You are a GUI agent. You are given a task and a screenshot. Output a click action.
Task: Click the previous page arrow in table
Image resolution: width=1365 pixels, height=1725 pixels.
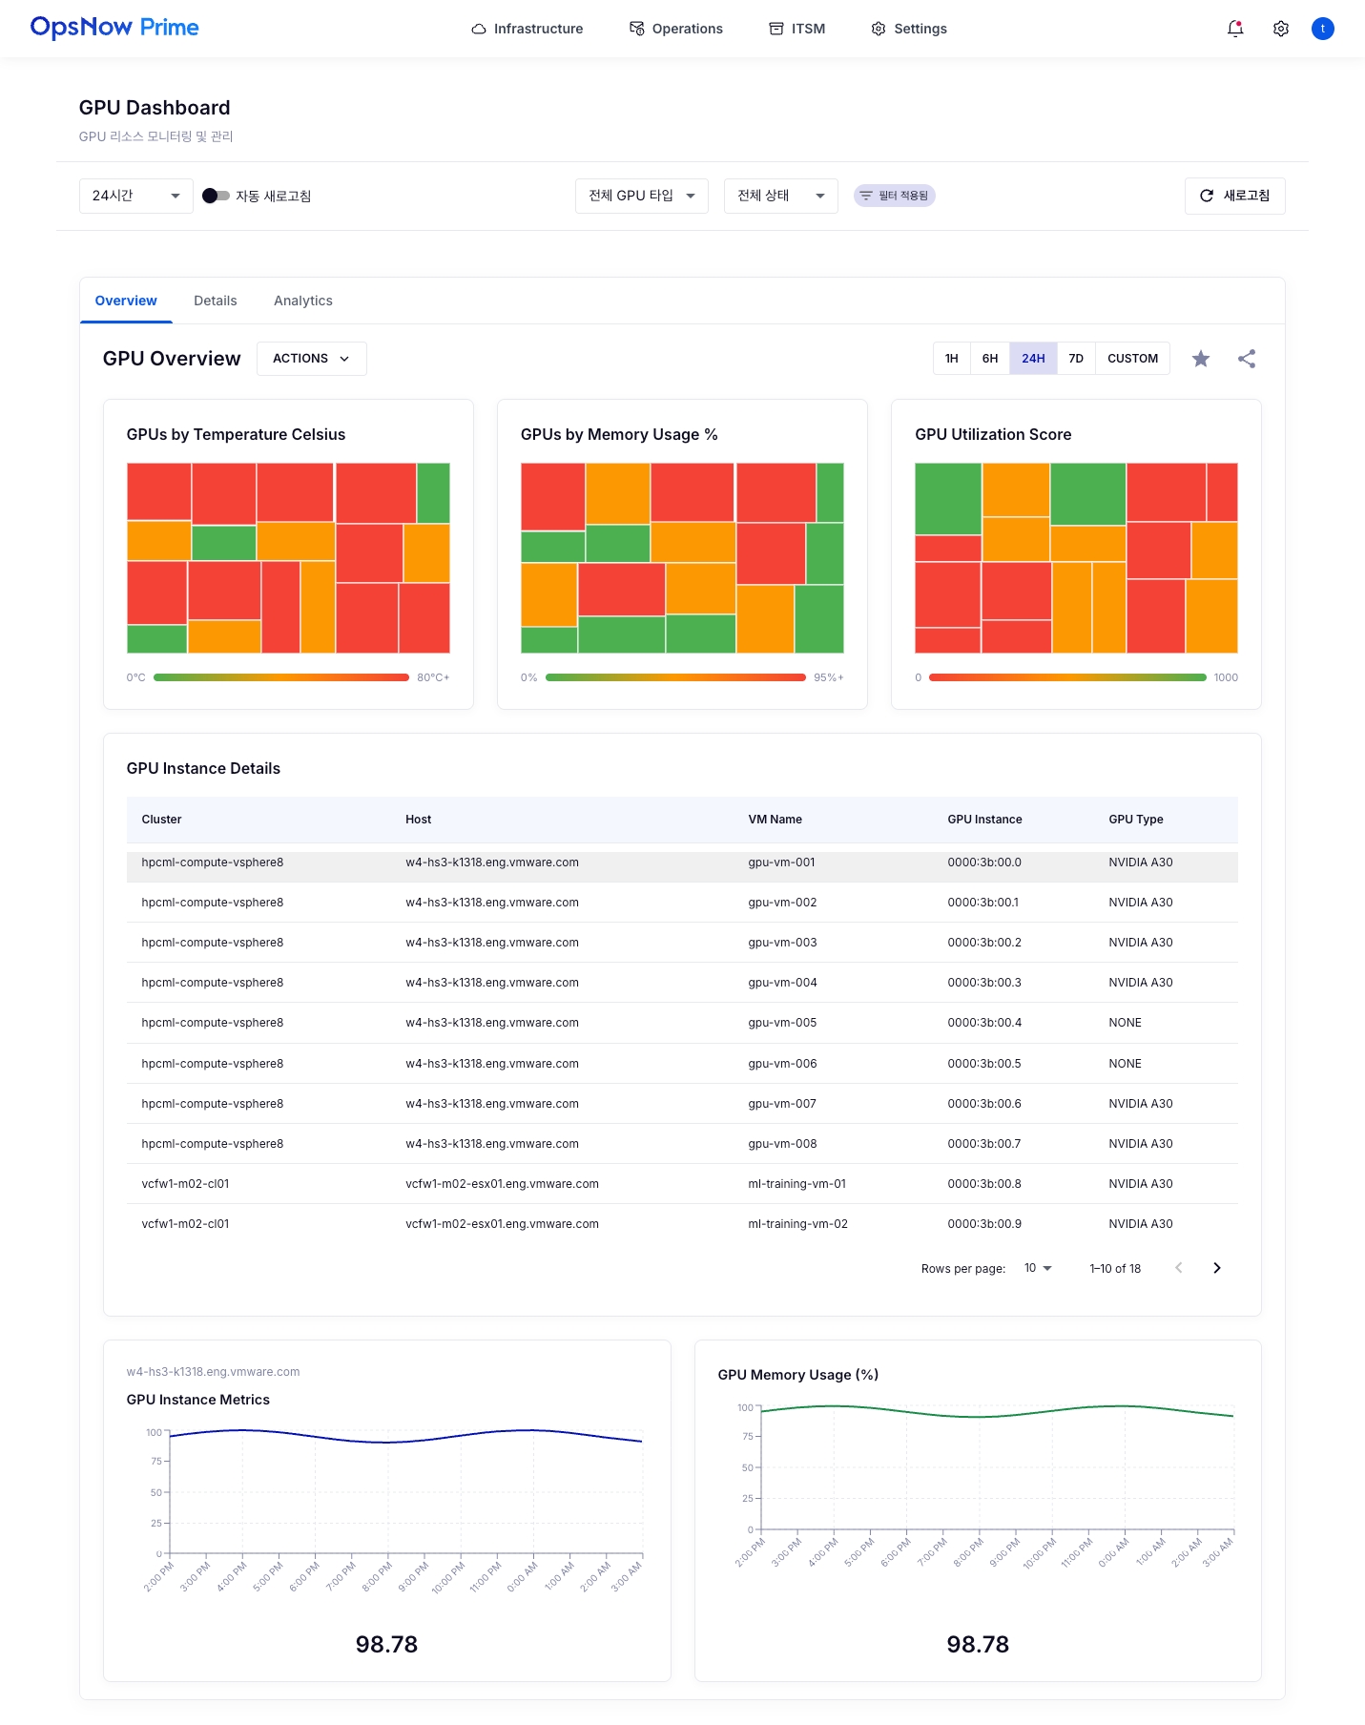click(1179, 1268)
